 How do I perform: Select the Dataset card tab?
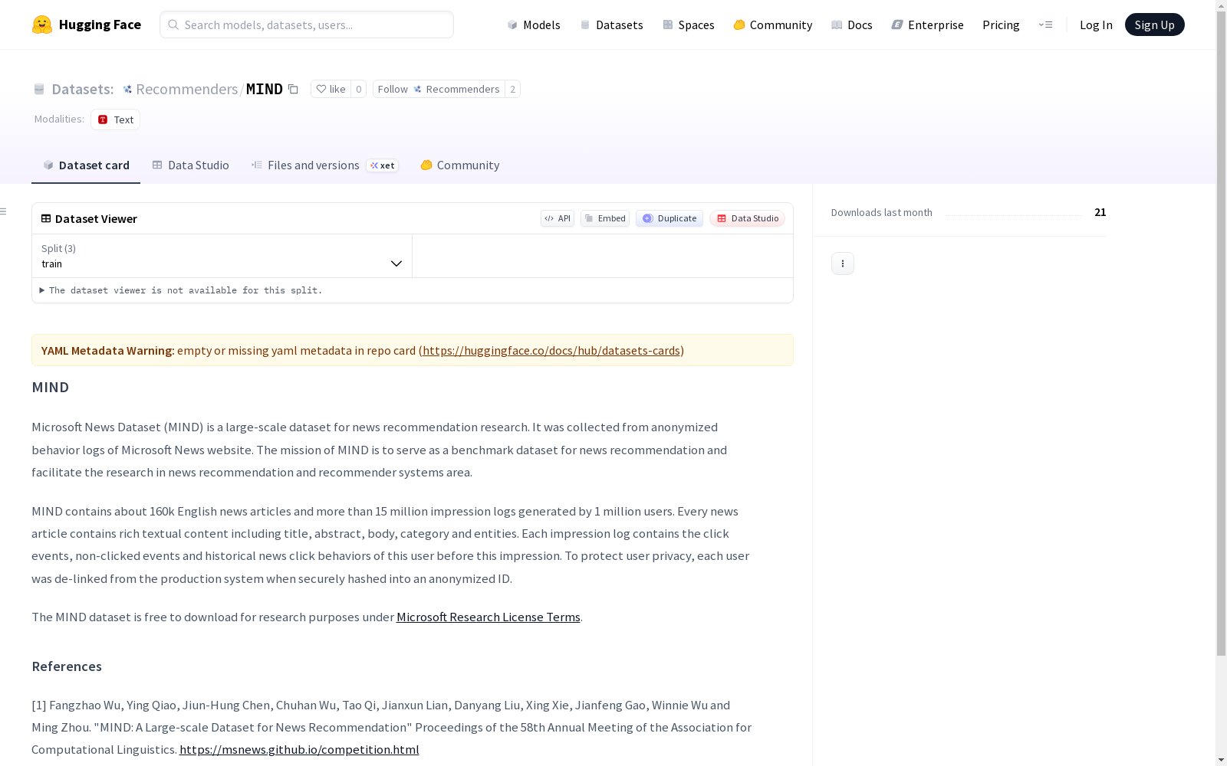pyautogui.click(x=86, y=165)
